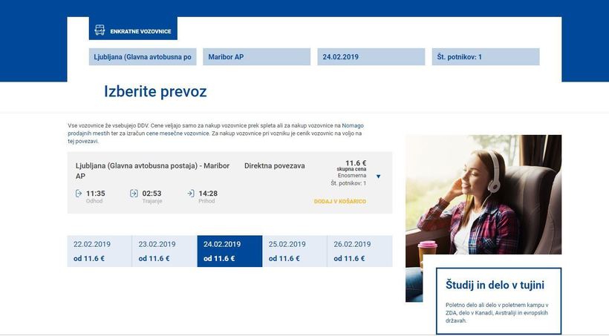Follow the 'tej povezavi' price list link

click(82, 141)
